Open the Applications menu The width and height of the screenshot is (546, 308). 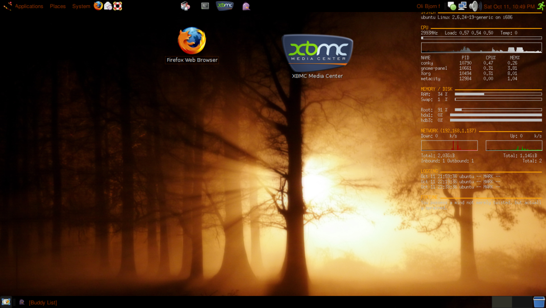(28, 7)
